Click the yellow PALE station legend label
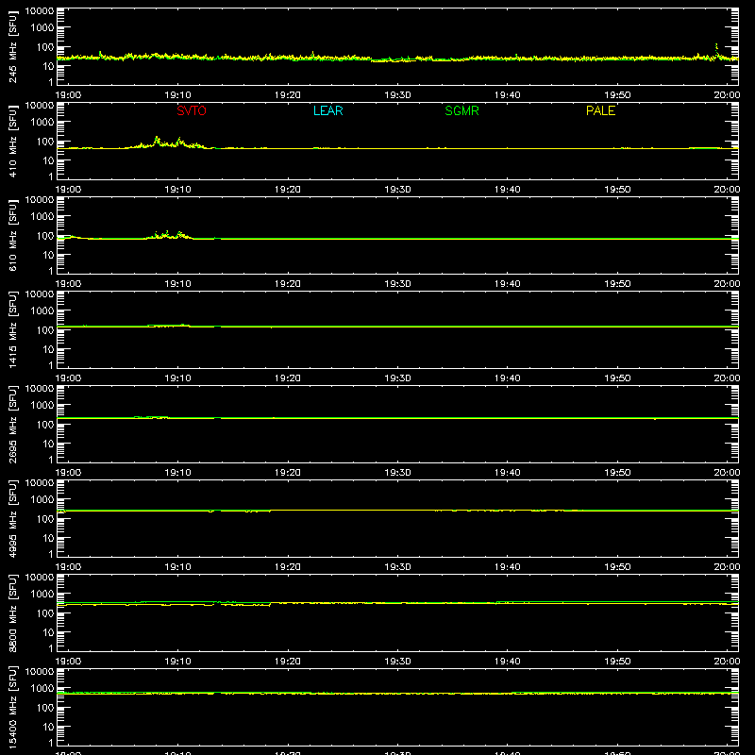755x755 pixels. [600, 110]
